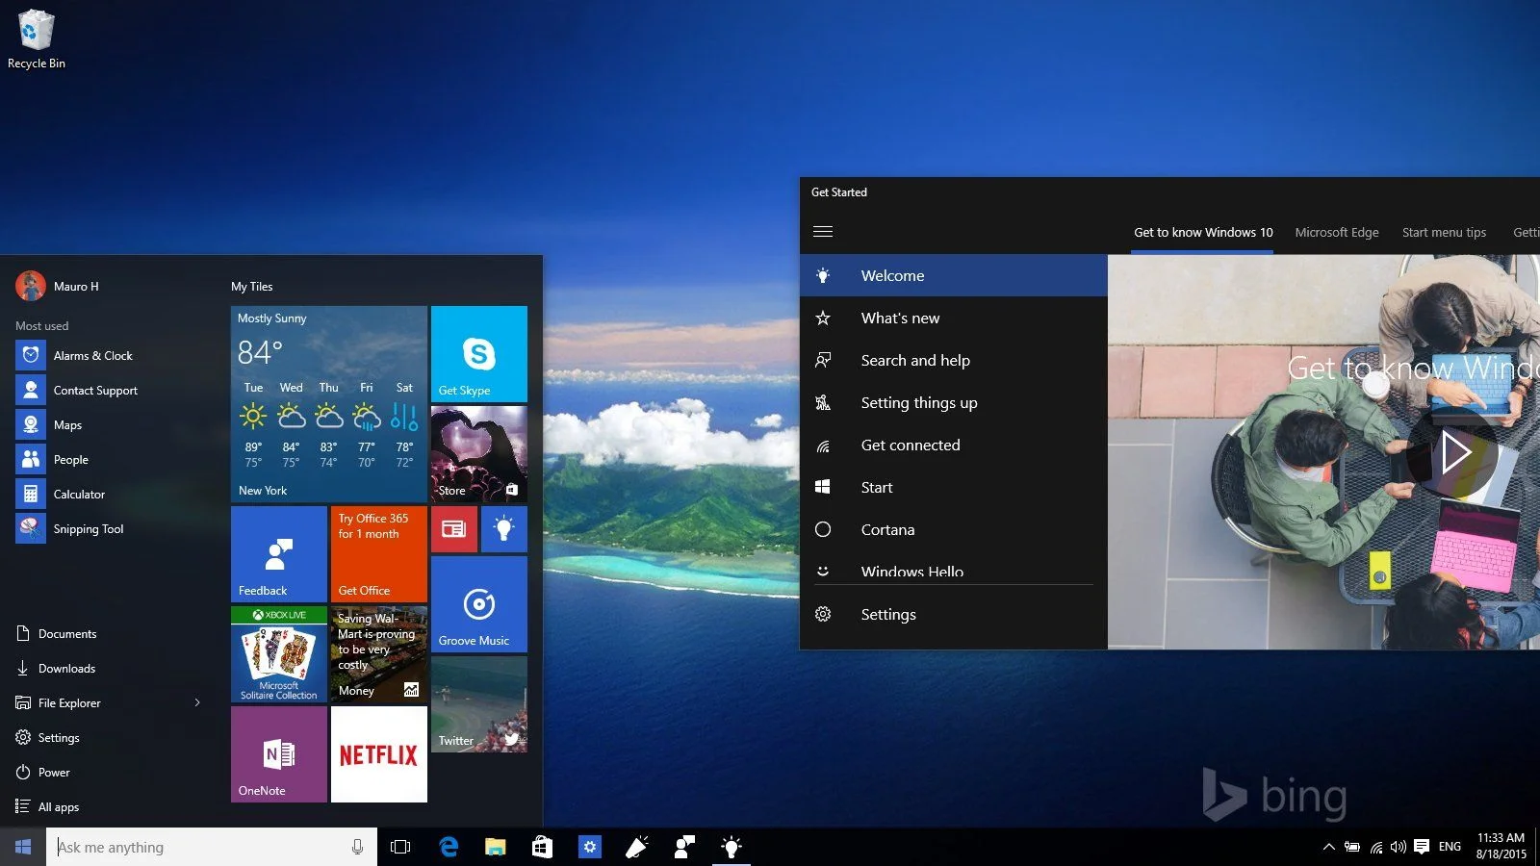
Task: Launch Netflix from its Start tile
Action: [378, 754]
